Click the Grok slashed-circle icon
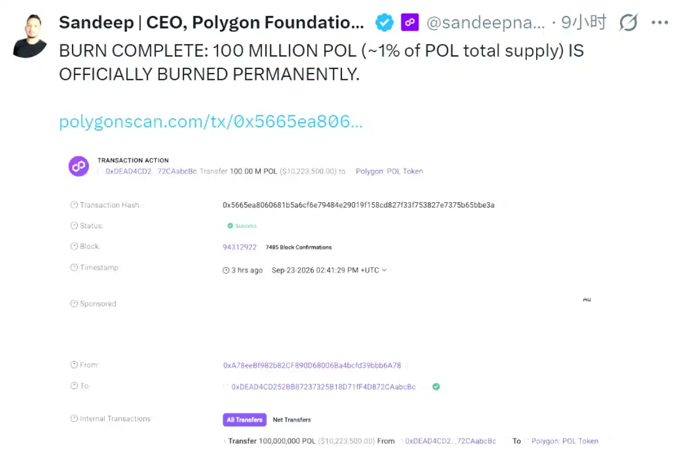Viewport: 692px width, 466px height. tap(629, 23)
